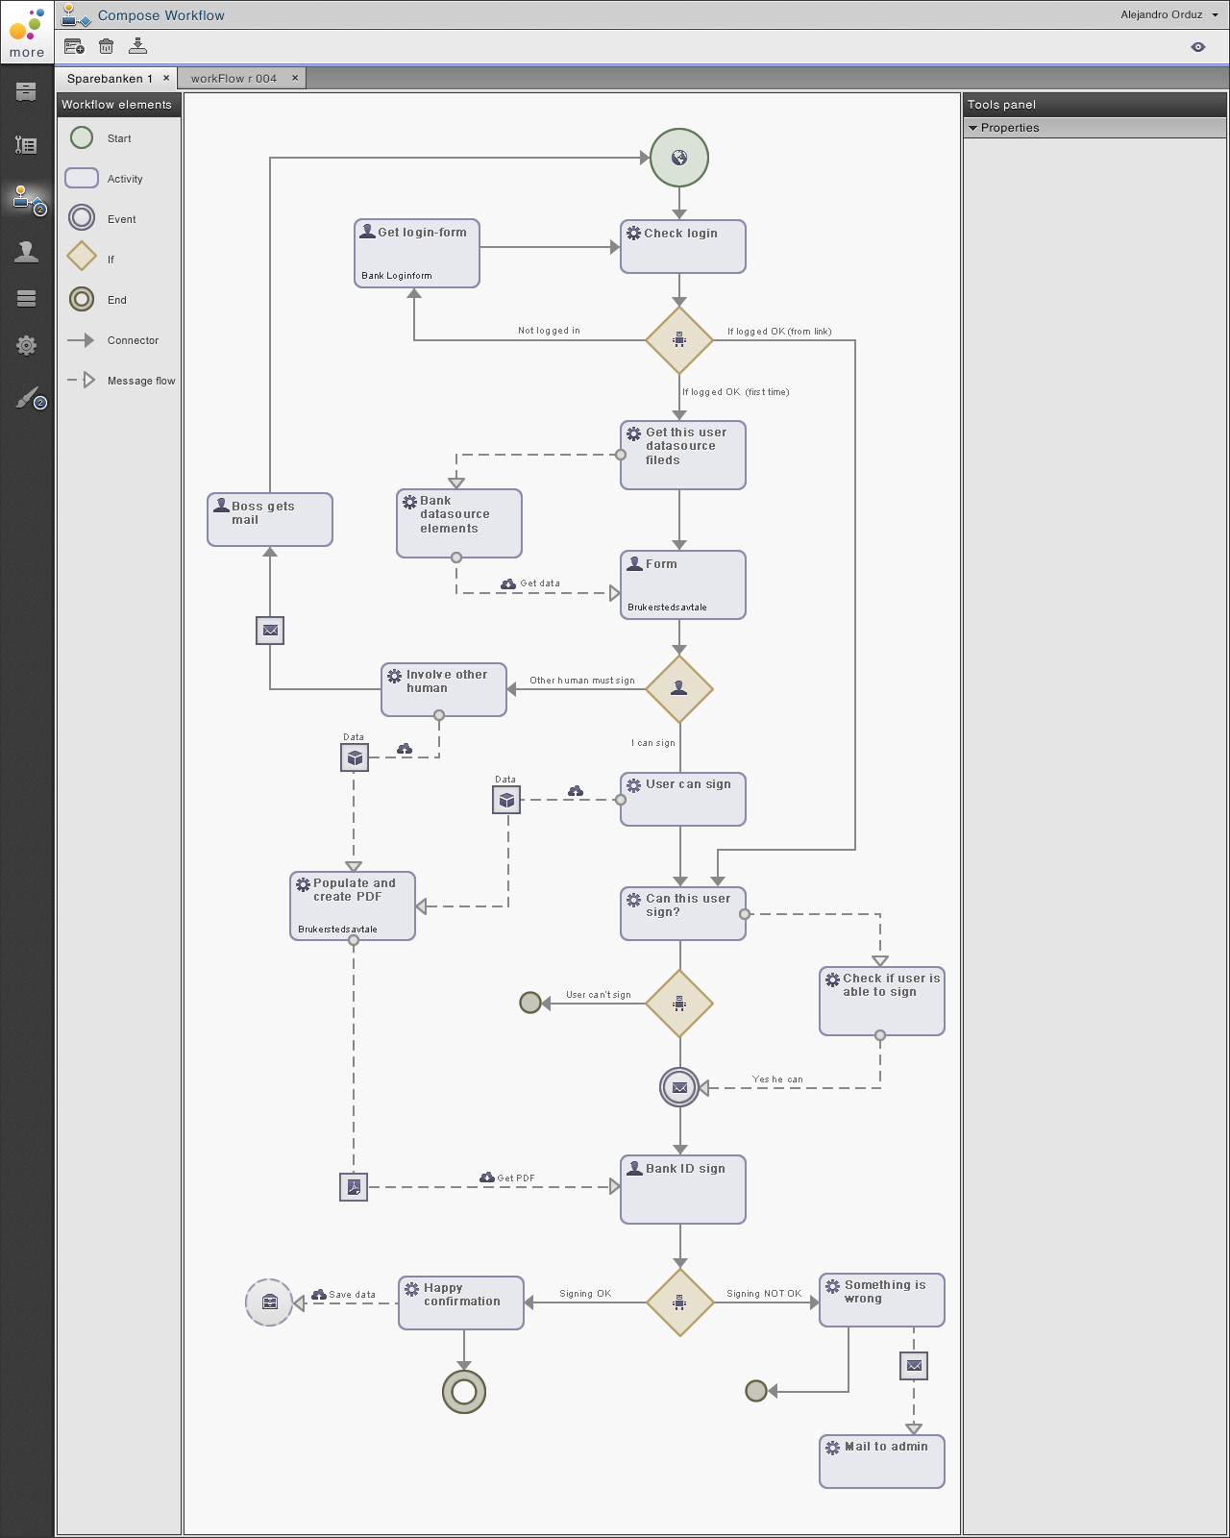Select the mail event node above Bank ID sign

[679, 1088]
